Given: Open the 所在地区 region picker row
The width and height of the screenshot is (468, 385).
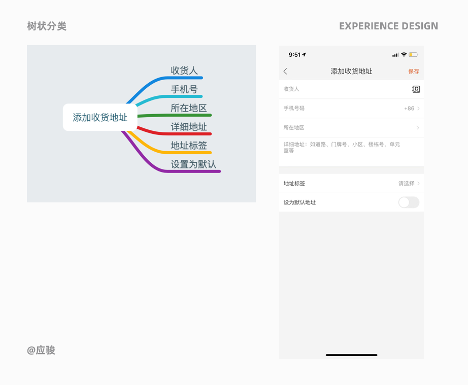Looking at the screenshot, I should point(351,128).
